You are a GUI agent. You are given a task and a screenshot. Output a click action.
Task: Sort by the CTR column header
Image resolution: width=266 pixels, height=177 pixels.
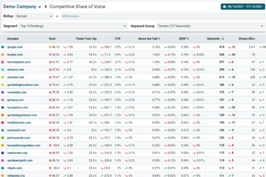[118, 39]
